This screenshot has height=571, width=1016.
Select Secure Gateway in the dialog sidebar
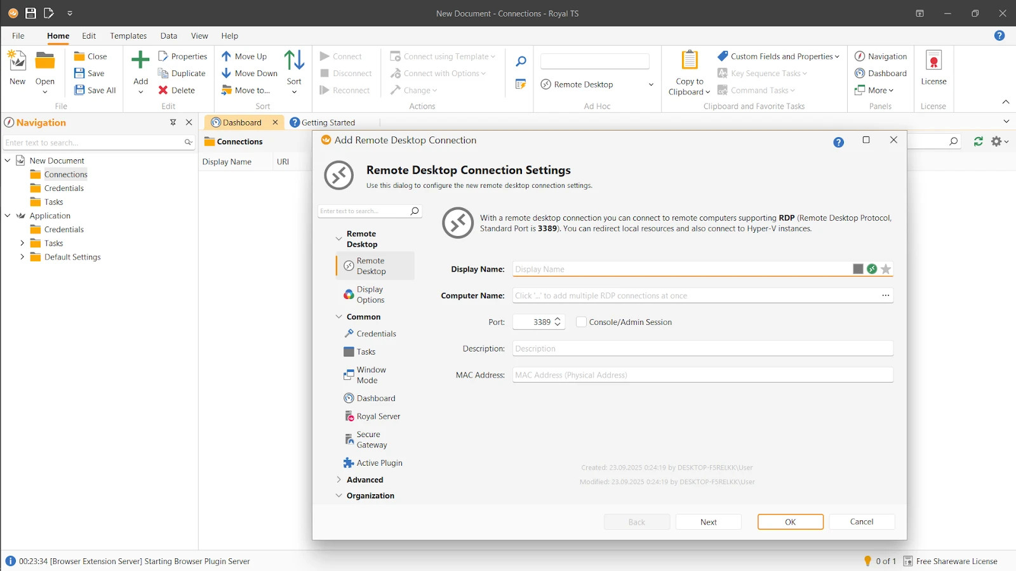click(371, 440)
